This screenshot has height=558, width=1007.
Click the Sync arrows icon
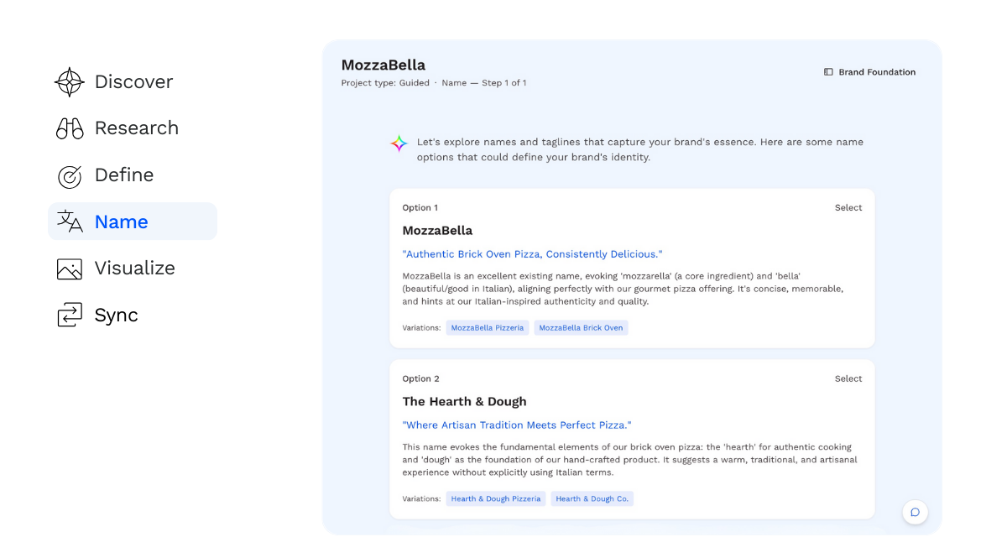pyautogui.click(x=70, y=316)
